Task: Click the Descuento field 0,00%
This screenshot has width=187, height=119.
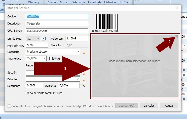Action: tap(34, 85)
